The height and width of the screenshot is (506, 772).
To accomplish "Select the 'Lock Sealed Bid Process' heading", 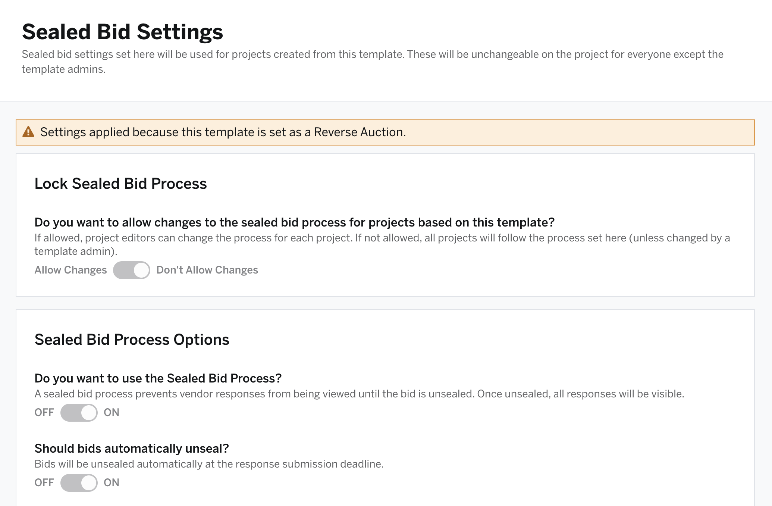I will pyautogui.click(x=120, y=184).
